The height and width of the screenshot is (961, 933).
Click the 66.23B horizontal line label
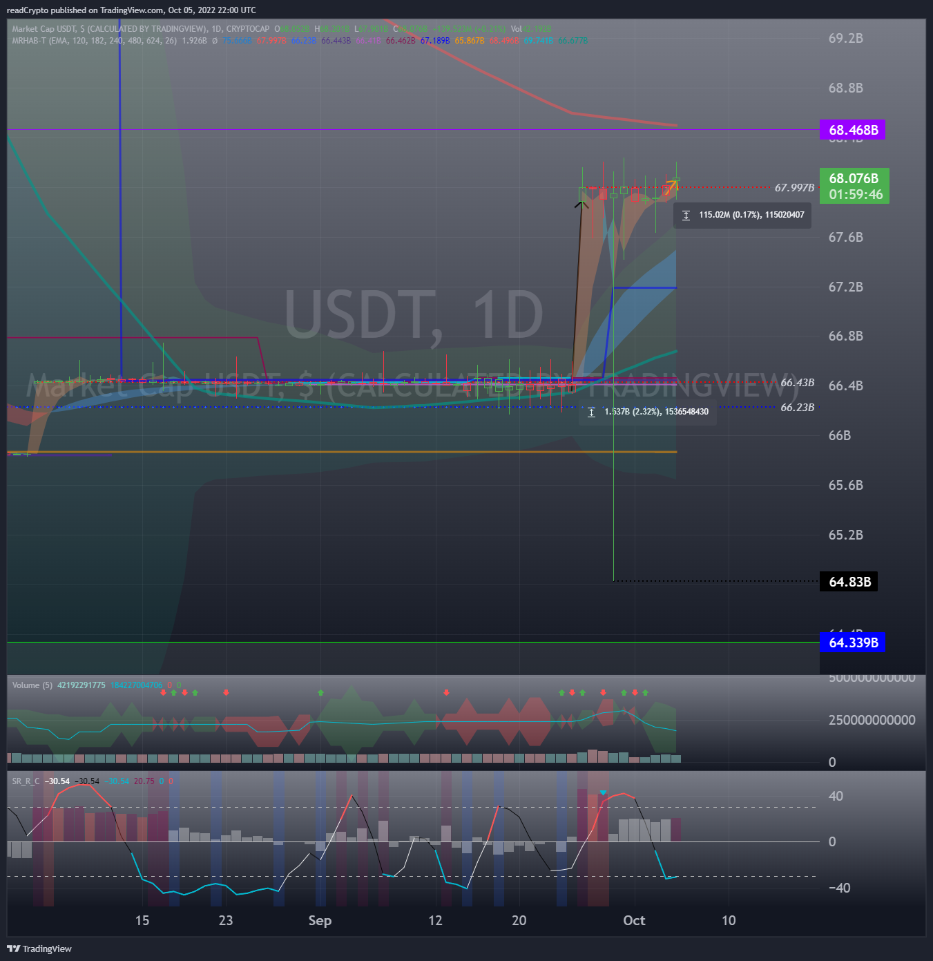point(798,408)
